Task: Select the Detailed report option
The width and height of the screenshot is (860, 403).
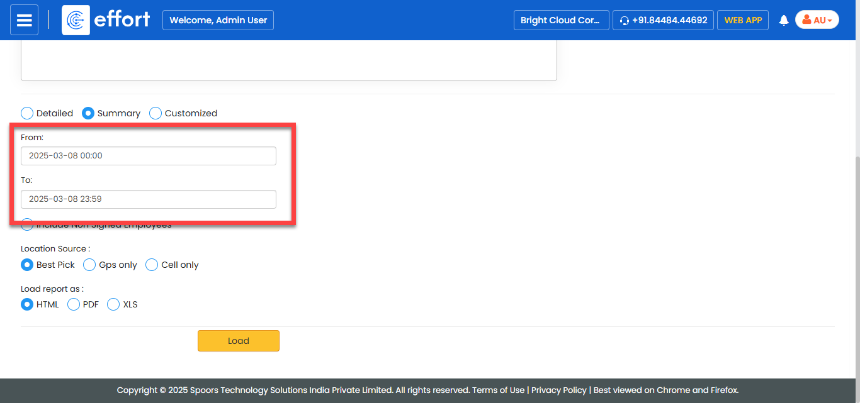Action: pyautogui.click(x=27, y=113)
